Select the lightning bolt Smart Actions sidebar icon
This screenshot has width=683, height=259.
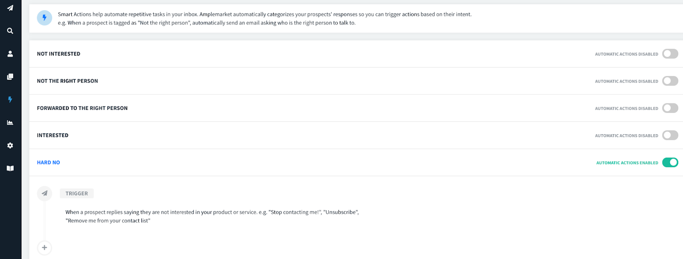10,100
